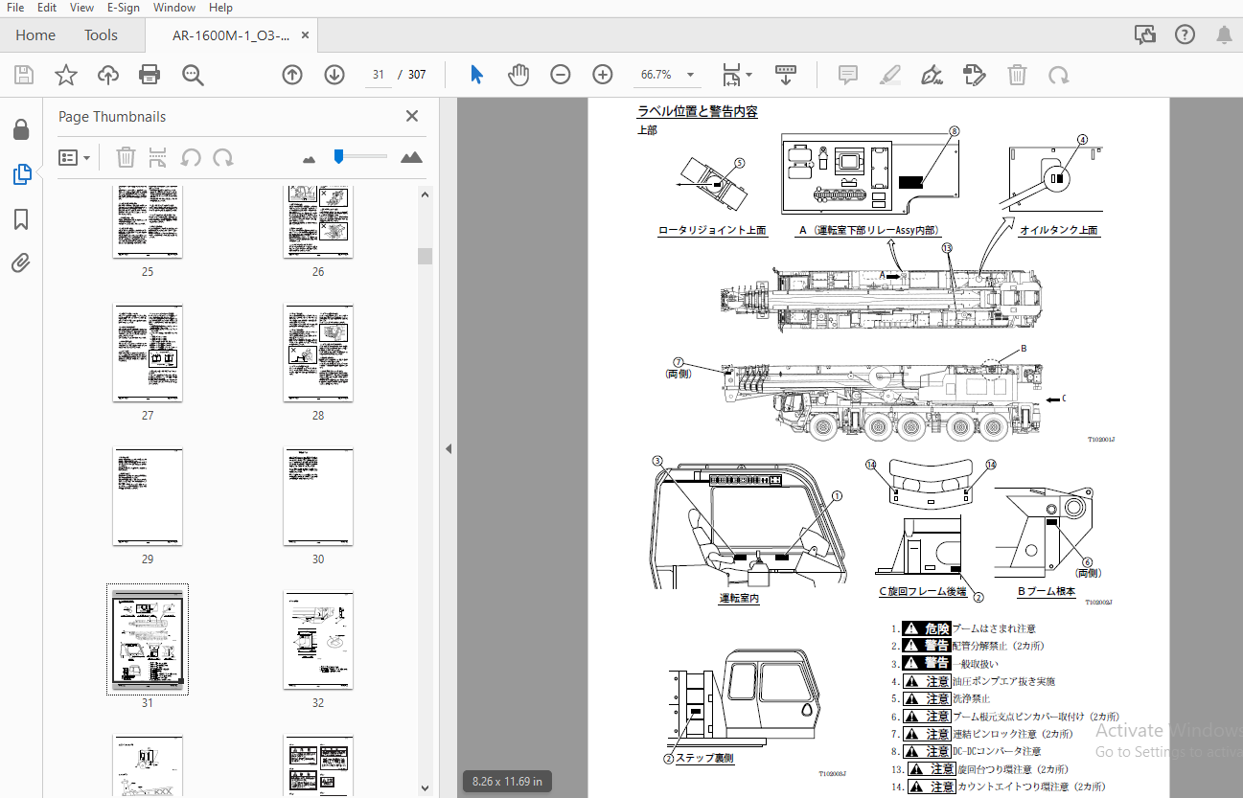Open the thumbnails options dropdown menu

(x=75, y=157)
